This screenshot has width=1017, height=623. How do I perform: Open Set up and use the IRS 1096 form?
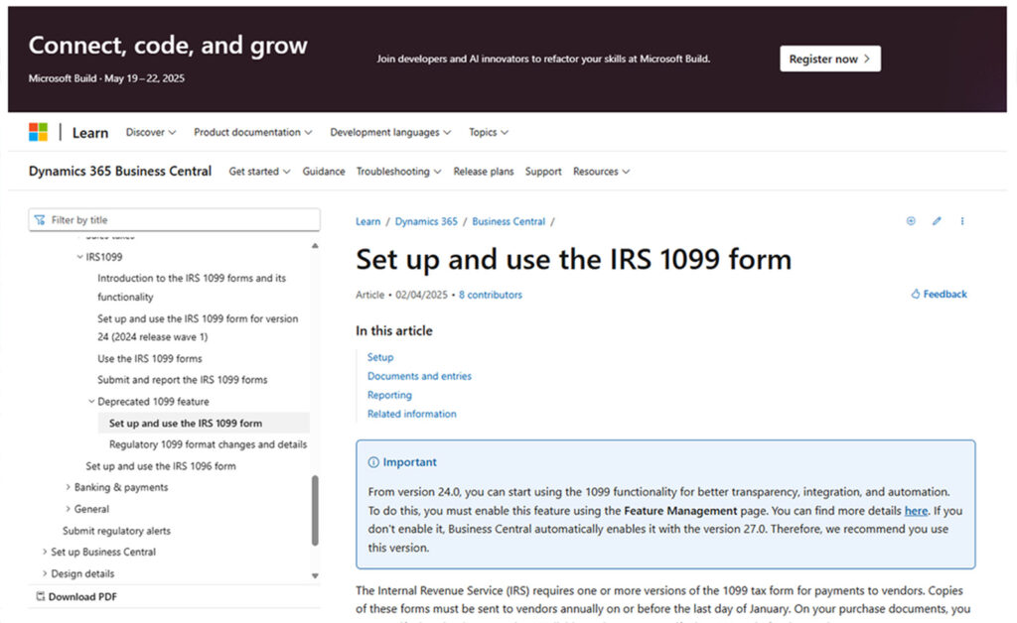coord(161,466)
